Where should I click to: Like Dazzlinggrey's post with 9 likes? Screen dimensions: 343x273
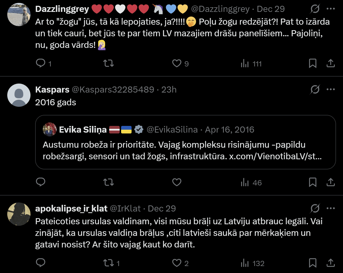pos(177,63)
